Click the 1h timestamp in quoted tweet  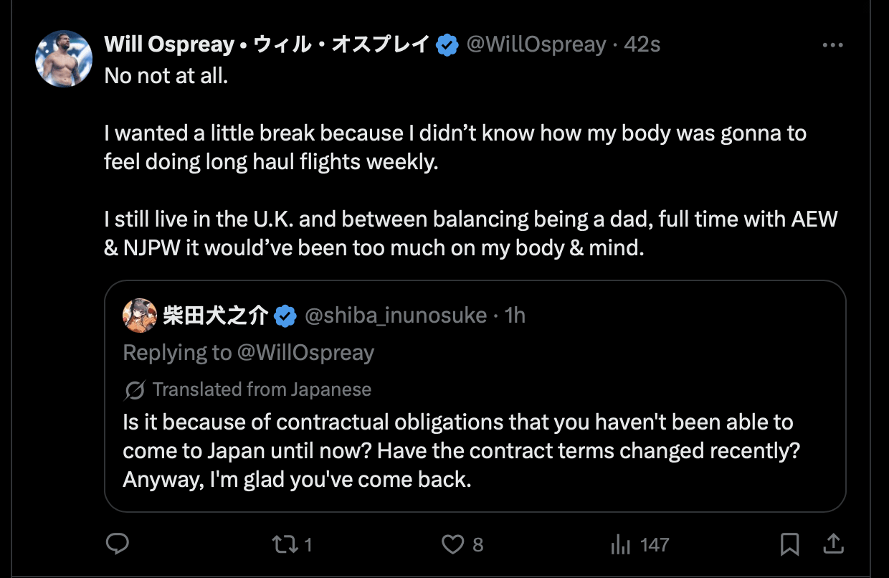pyautogui.click(x=515, y=316)
